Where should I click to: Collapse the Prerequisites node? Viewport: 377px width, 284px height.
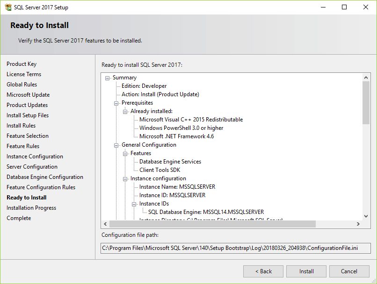(116, 103)
